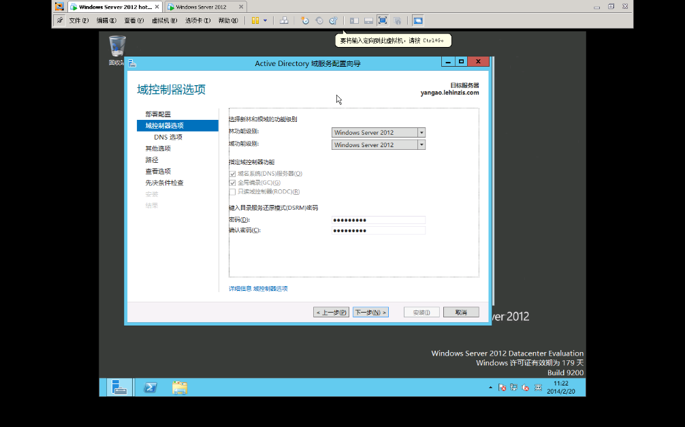Click the muted volume tray icon

tap(526, 388)
